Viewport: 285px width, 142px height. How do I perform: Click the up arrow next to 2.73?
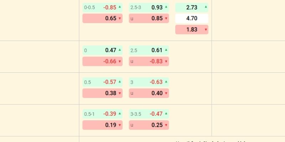pyautogui.click(x=206, y=7)
